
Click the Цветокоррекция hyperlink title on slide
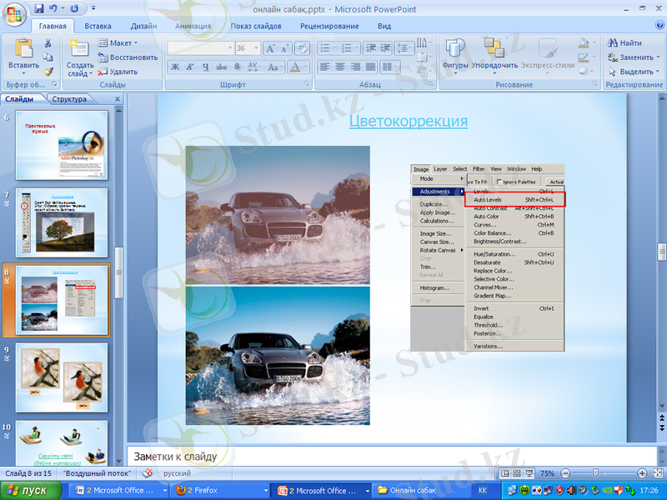click(408, 122)
